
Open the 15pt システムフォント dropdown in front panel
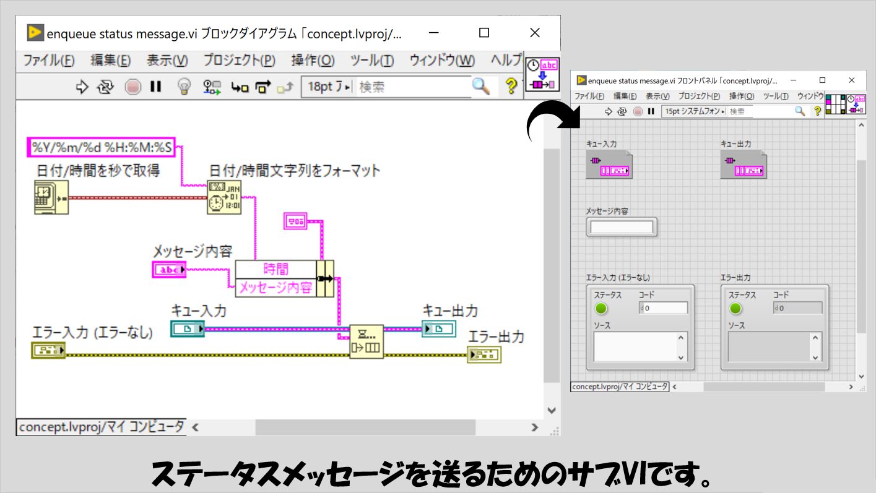[x=693, y=111]
